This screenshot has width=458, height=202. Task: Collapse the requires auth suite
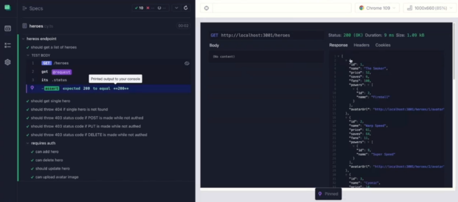(x=28, y=143)
